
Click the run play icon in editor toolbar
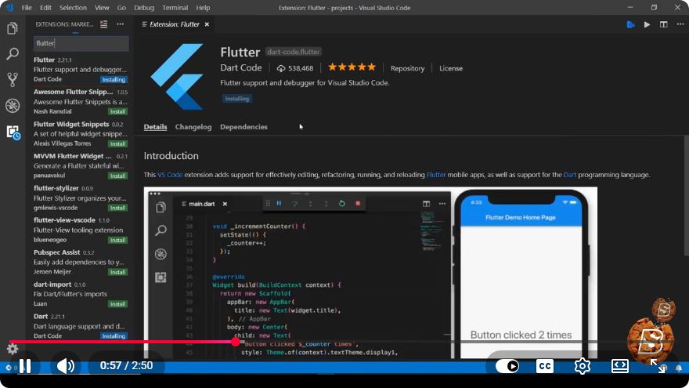pos(647,24)
